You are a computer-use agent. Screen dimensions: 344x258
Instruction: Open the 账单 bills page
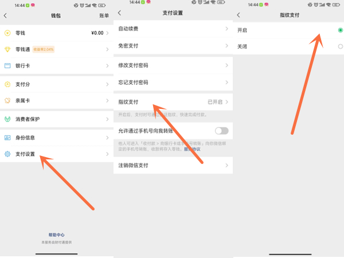coord(104,15)
